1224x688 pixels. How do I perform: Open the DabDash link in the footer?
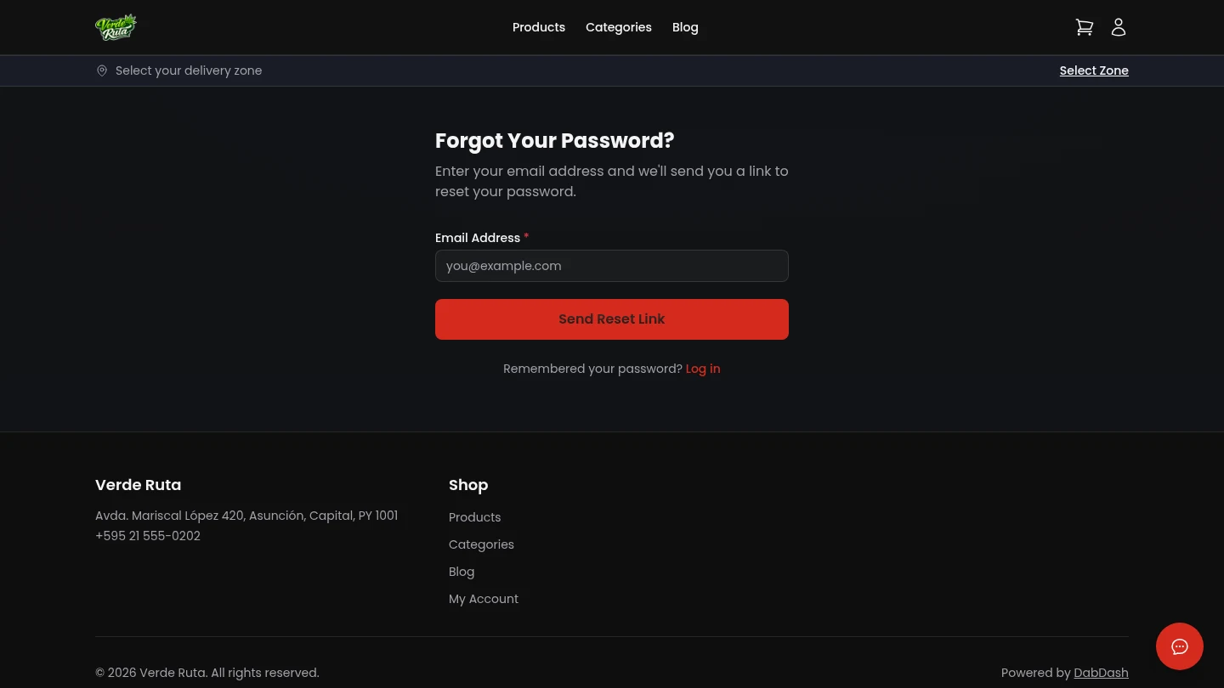pyautogui.click(x=1101, y=673)
